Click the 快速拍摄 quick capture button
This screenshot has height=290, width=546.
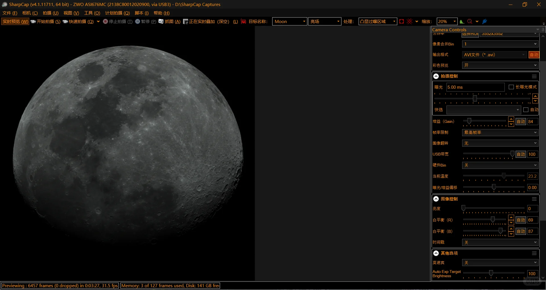pos(78,22)
